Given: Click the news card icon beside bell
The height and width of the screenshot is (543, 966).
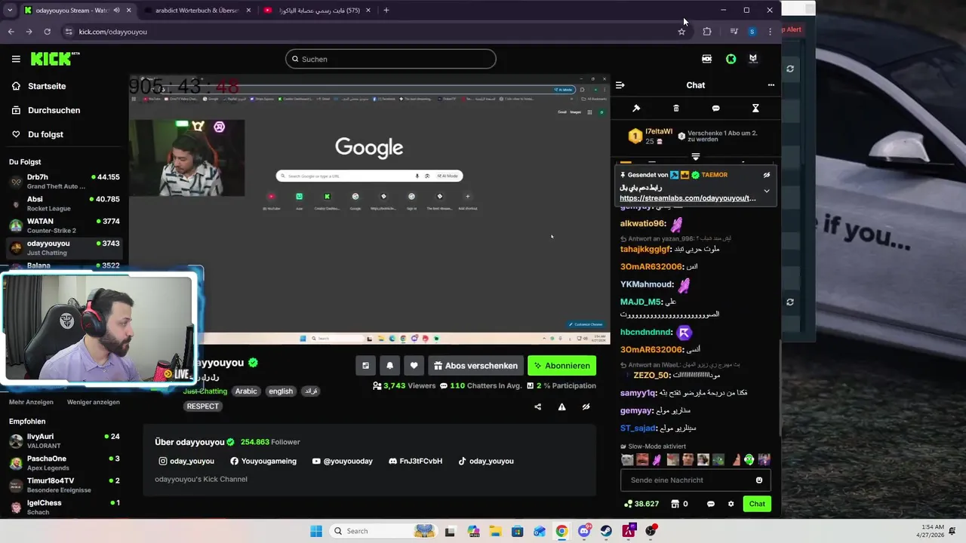Looking at the screenshot, I should (x=365, y=366).
